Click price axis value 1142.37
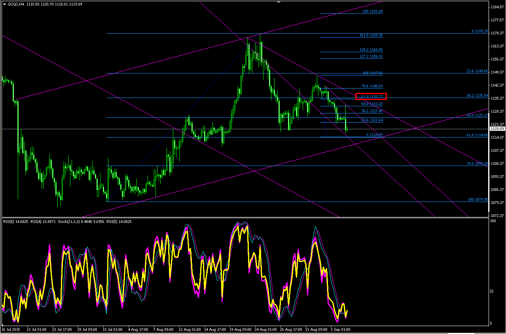 coord(497,85)
